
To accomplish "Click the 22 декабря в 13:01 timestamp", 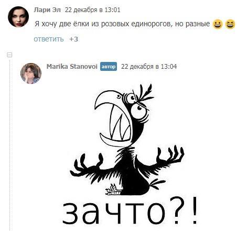I will tap(93, 10).
